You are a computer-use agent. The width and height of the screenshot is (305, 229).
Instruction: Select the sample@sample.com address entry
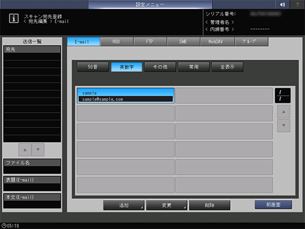pos(126,96)
